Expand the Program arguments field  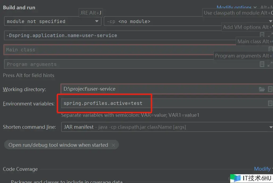(x=270, y=64)
